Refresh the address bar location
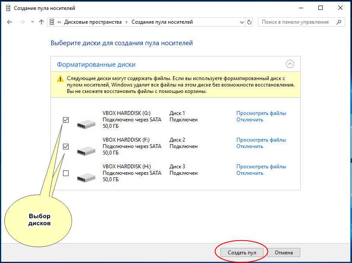352x263 pixels. coord(249,22)
